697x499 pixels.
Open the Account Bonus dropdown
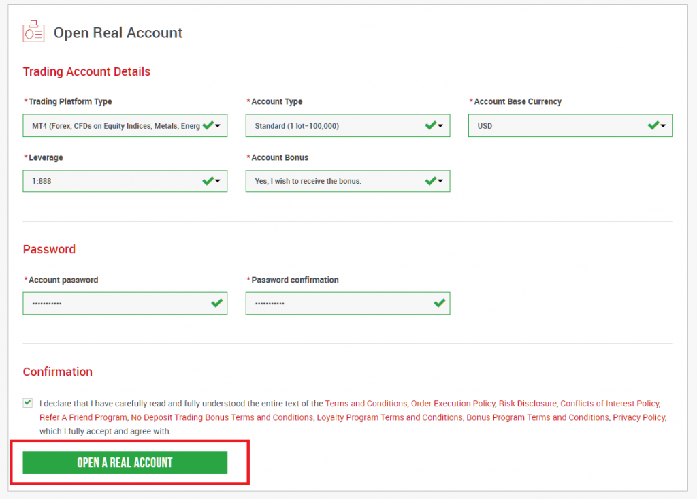pyautogui.click(x=347, y=181)
